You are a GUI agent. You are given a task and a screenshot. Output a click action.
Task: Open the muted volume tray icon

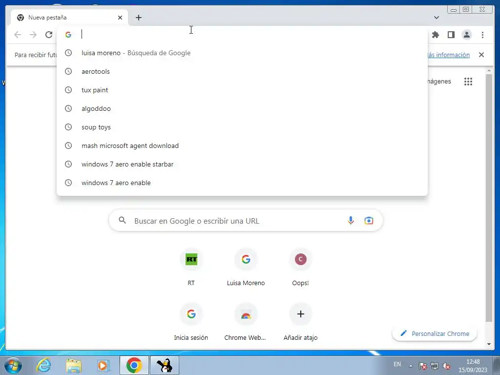click(446, 366)
